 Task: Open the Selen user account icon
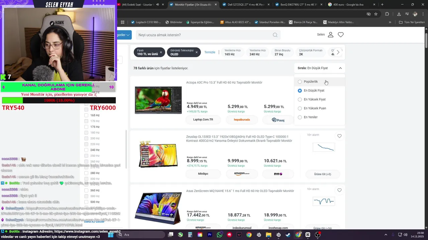(x=330, y=35)
